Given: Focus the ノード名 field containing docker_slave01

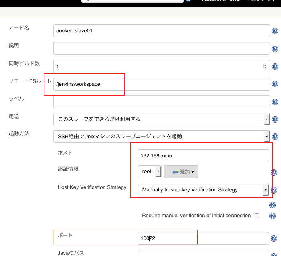Looking at the screenshot, I should [x=161, y=31].
